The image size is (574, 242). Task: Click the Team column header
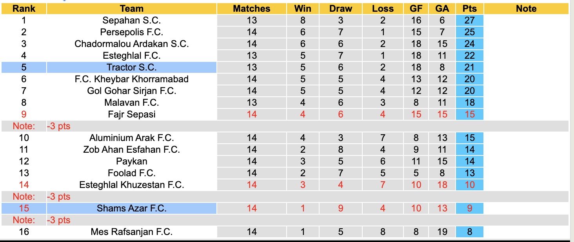click(132, 9)
